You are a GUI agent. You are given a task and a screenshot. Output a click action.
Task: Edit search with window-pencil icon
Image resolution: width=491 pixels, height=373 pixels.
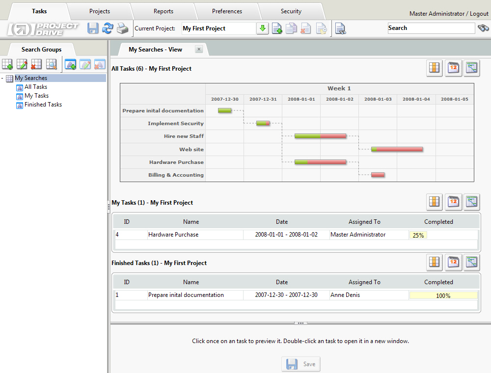point(85,64)
